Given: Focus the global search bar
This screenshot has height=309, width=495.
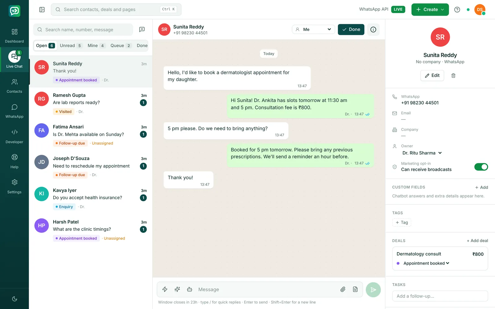Looking at the screenshot, I should (x=116, y=10).
